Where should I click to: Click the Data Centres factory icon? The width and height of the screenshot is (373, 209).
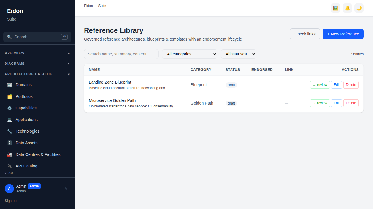click(10, 154)
